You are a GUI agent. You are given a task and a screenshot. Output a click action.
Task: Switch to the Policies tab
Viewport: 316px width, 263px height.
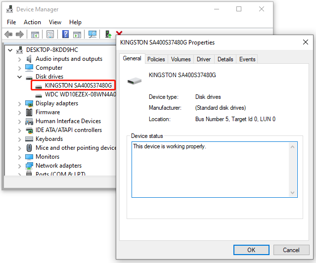point(156,59)
